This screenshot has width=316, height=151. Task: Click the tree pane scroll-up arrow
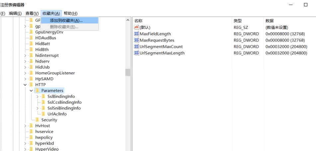click(x=128, y=20)
